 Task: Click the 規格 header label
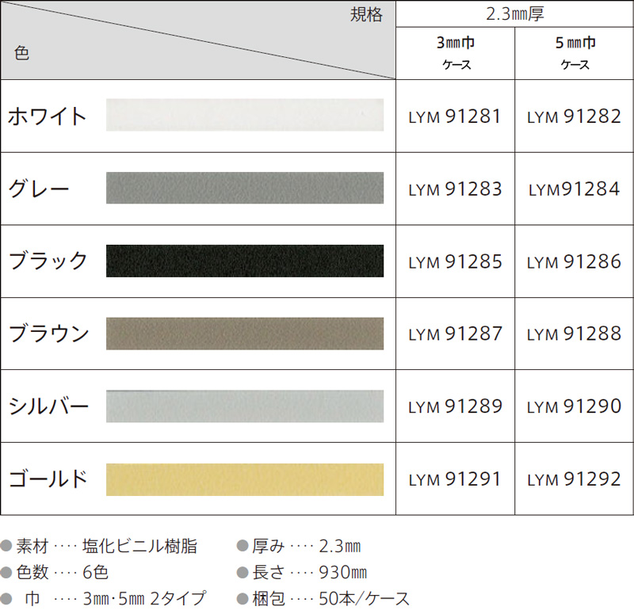click(x=366, y=15)
